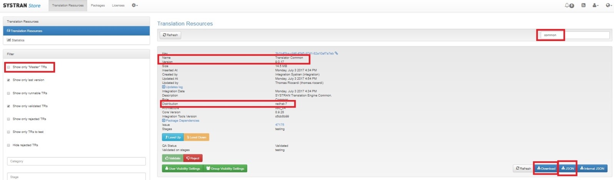Select the "Translator Common" name value
The image size is (614, 180).
(289, 58)
